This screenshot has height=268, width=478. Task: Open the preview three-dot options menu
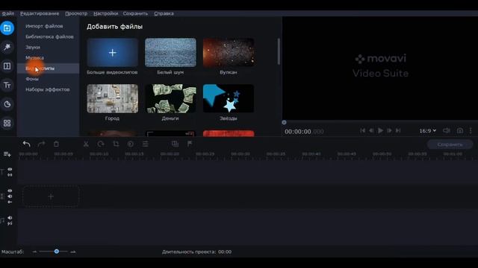point(471,131)
